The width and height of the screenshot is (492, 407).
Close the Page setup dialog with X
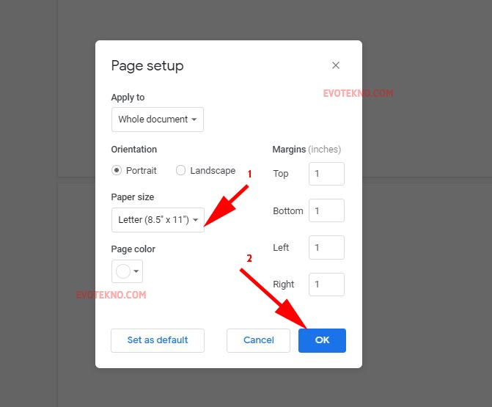[336, 65]
